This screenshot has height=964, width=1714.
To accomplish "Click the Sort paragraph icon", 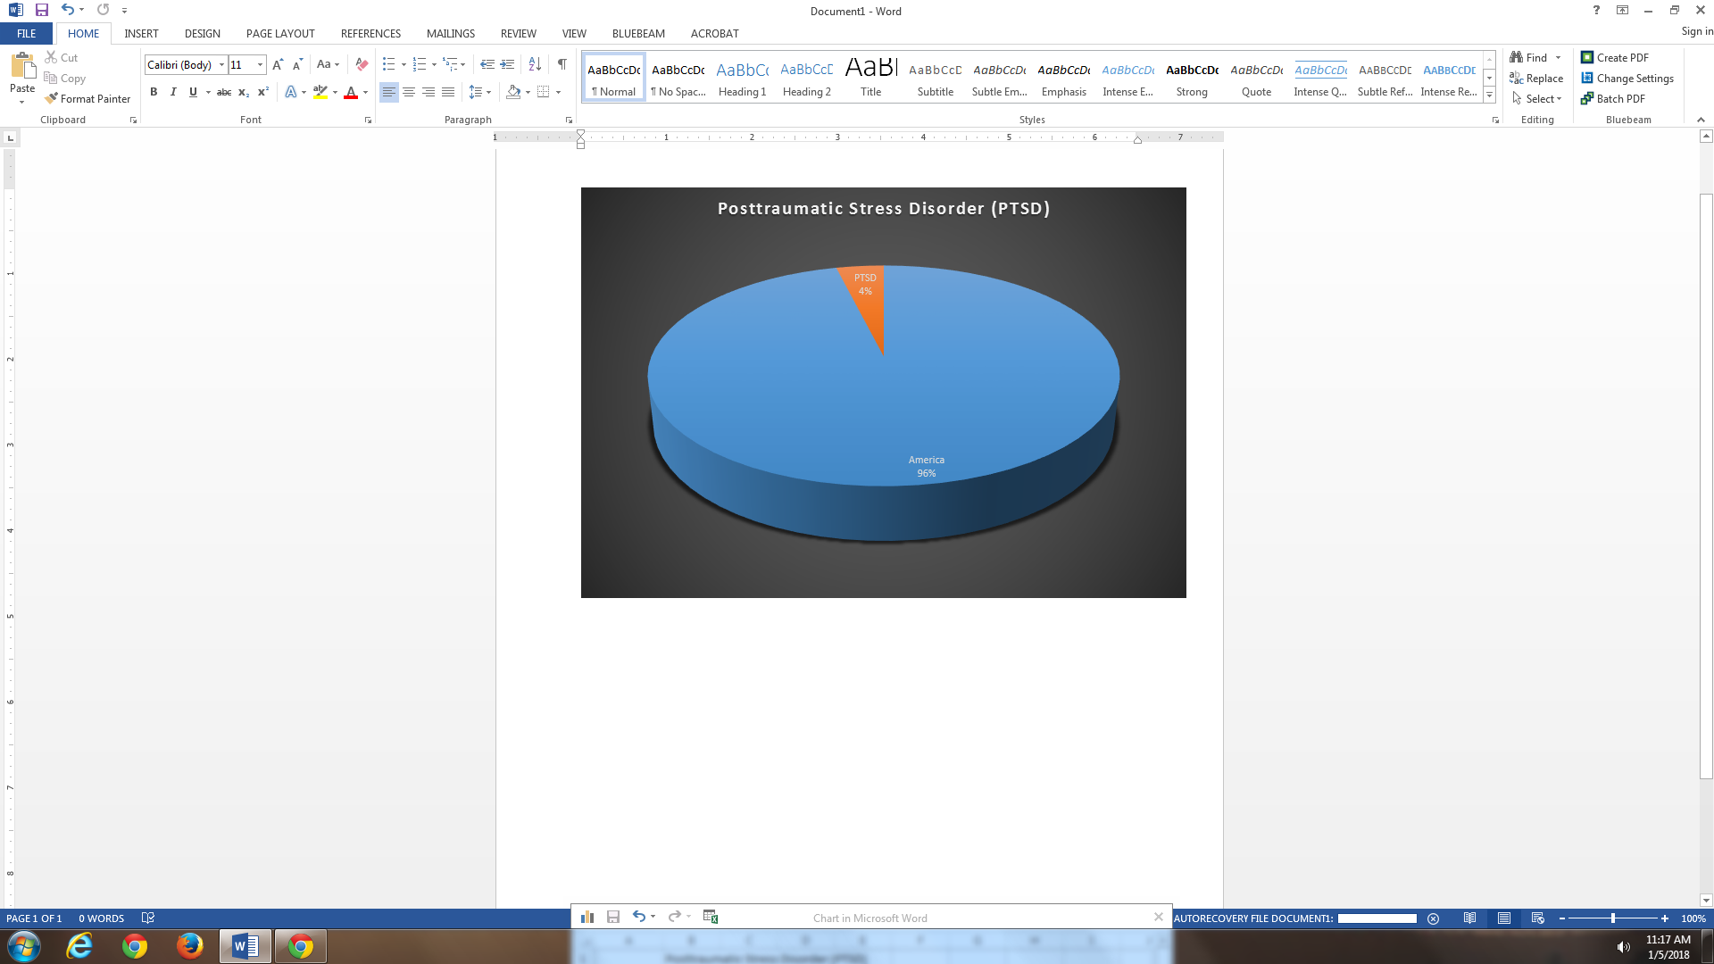I will 535,64.
